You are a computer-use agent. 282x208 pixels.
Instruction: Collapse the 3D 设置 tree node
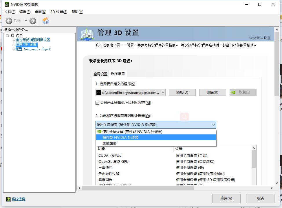(8, 36)
